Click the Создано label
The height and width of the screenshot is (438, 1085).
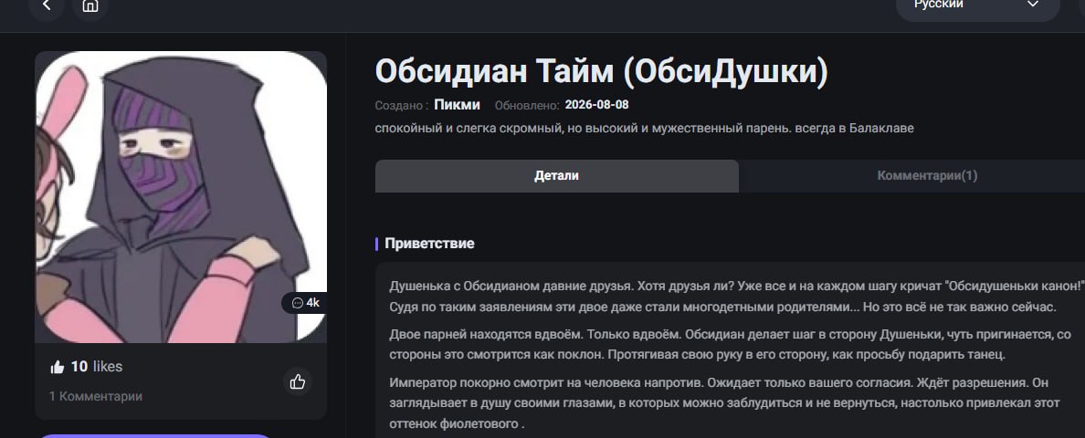401,106
